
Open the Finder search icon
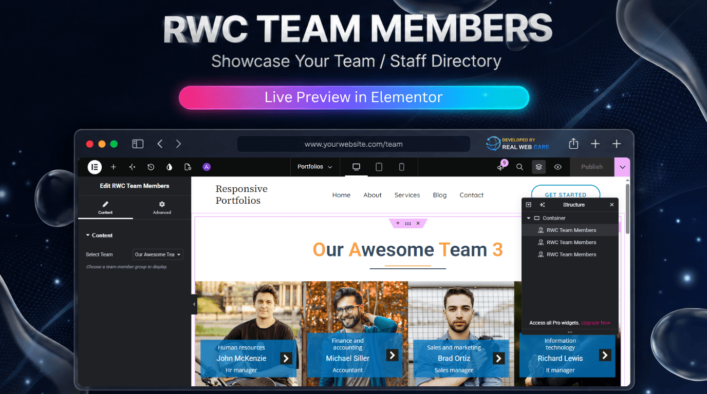[519, 167]
